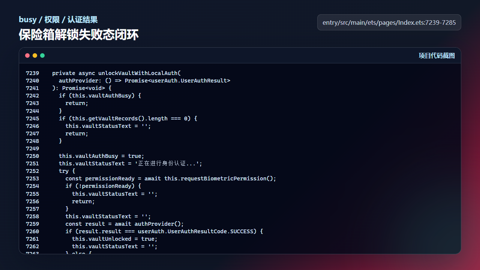Click the requestBiometricPermission() line
480x270 pixels.
tap(171, 178)
